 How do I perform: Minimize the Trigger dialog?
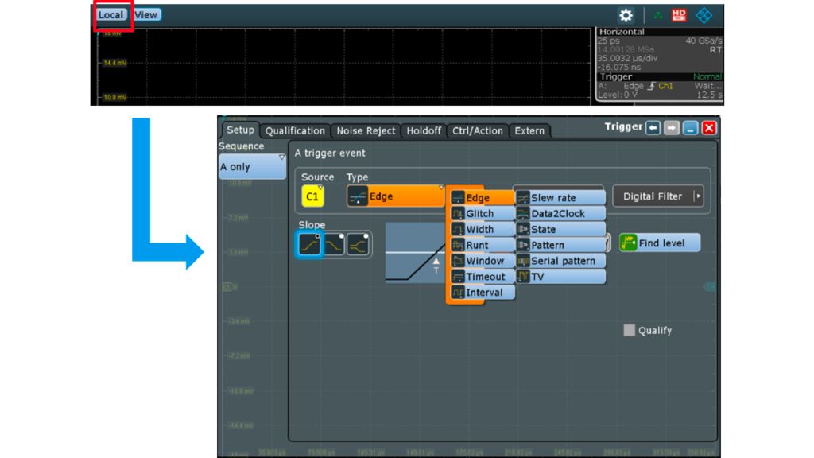691,128
